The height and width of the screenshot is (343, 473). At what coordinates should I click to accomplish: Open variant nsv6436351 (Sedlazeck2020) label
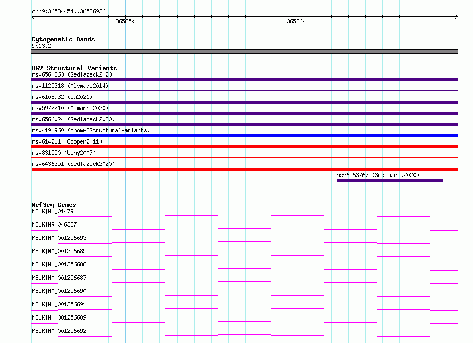click(x=73, y=164)
